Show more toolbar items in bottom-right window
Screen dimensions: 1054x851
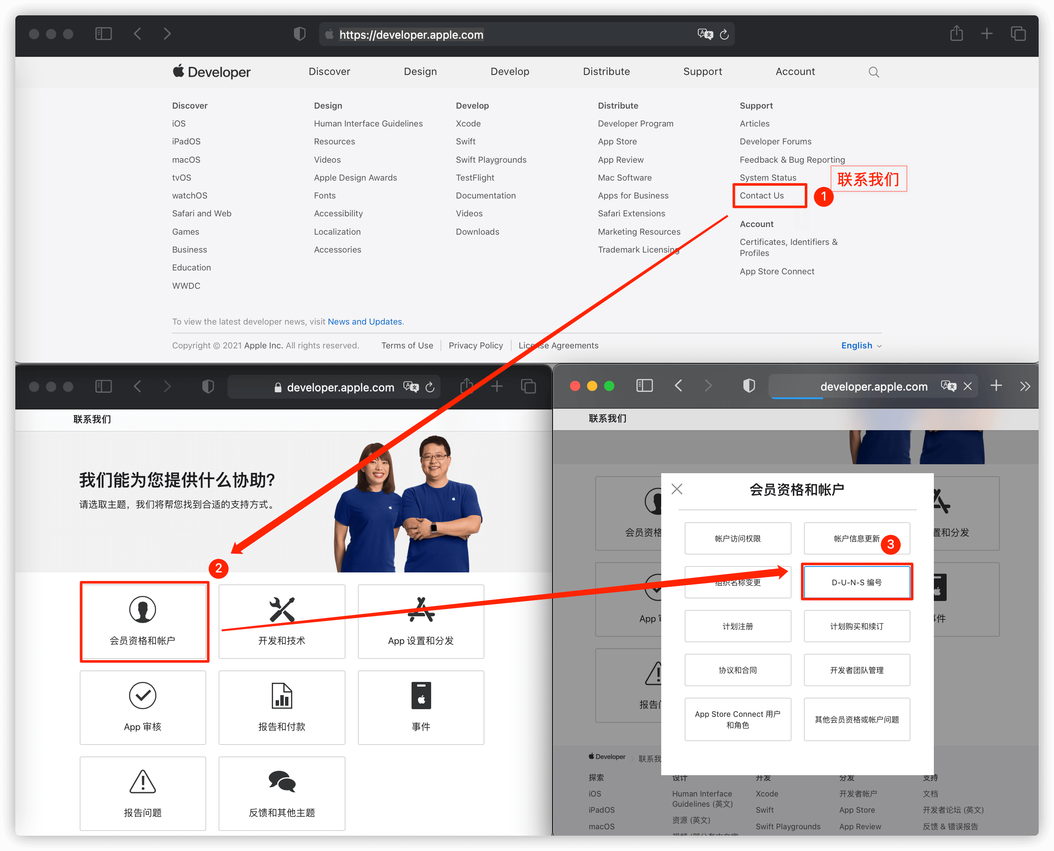(1025, 386)
